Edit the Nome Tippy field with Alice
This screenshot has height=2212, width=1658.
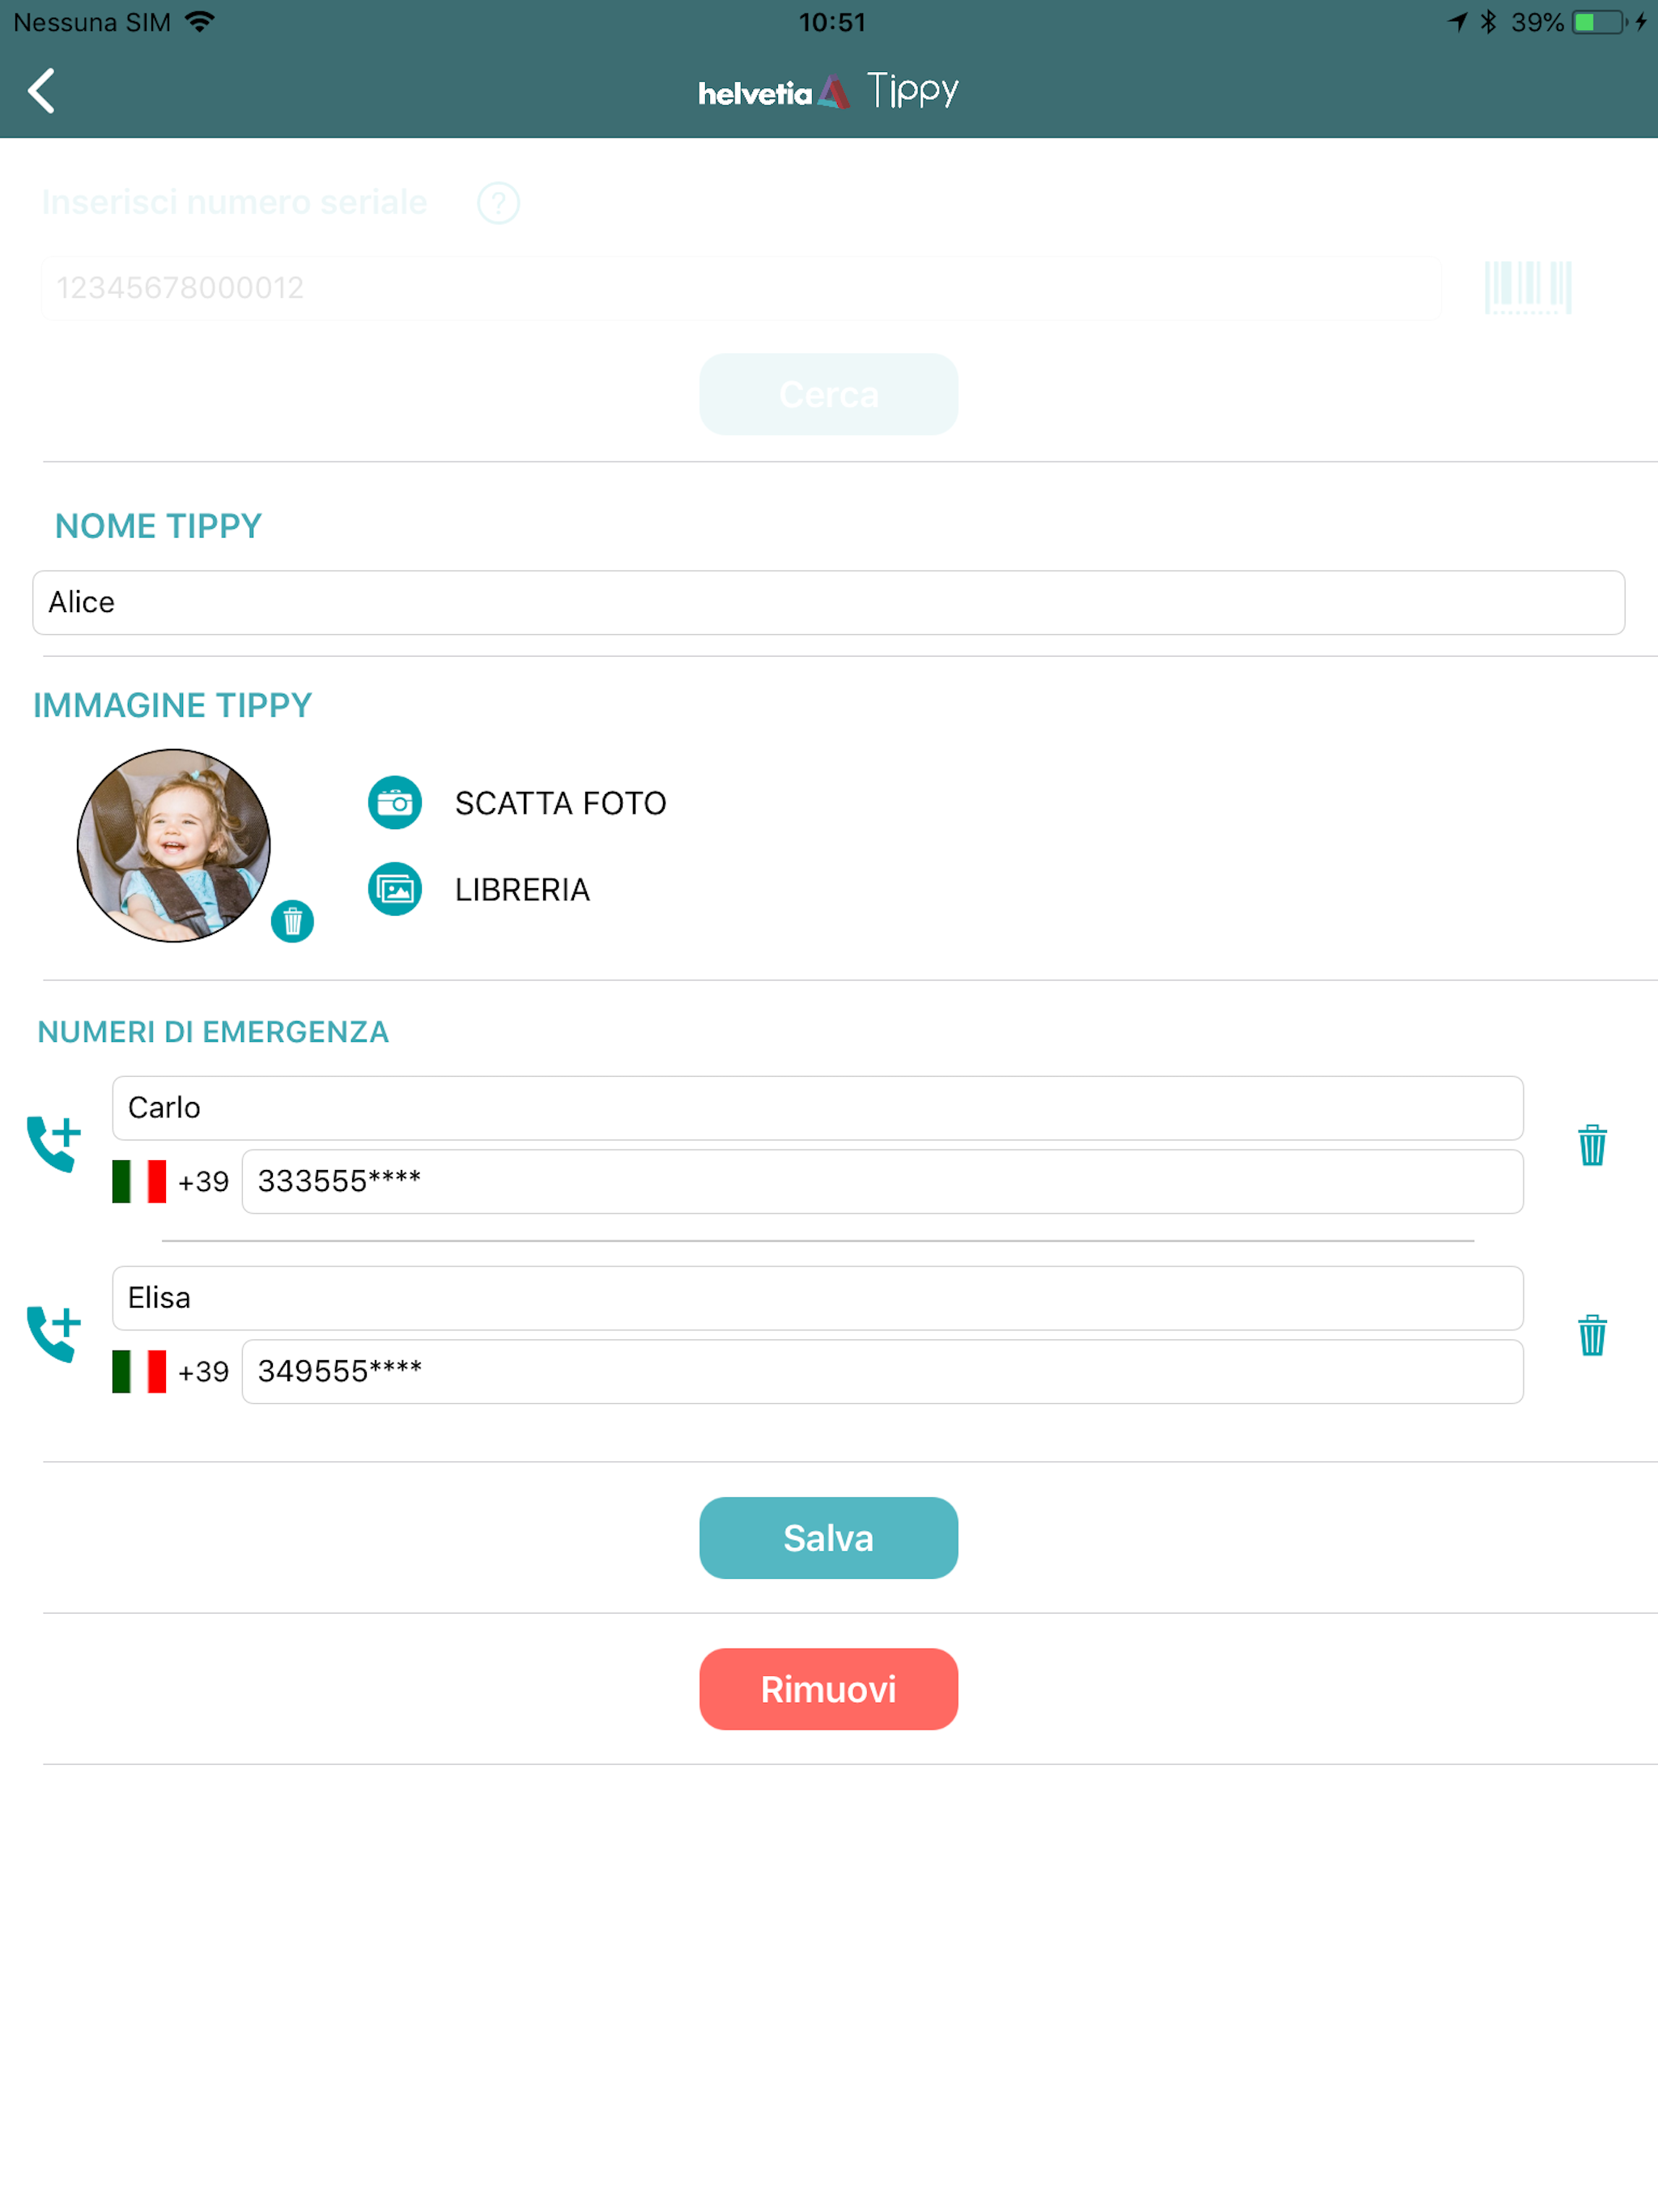829,602
